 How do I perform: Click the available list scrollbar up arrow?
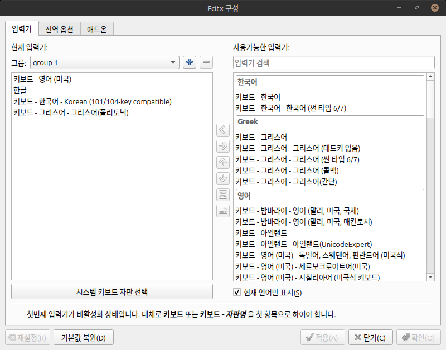coord(430,76)
